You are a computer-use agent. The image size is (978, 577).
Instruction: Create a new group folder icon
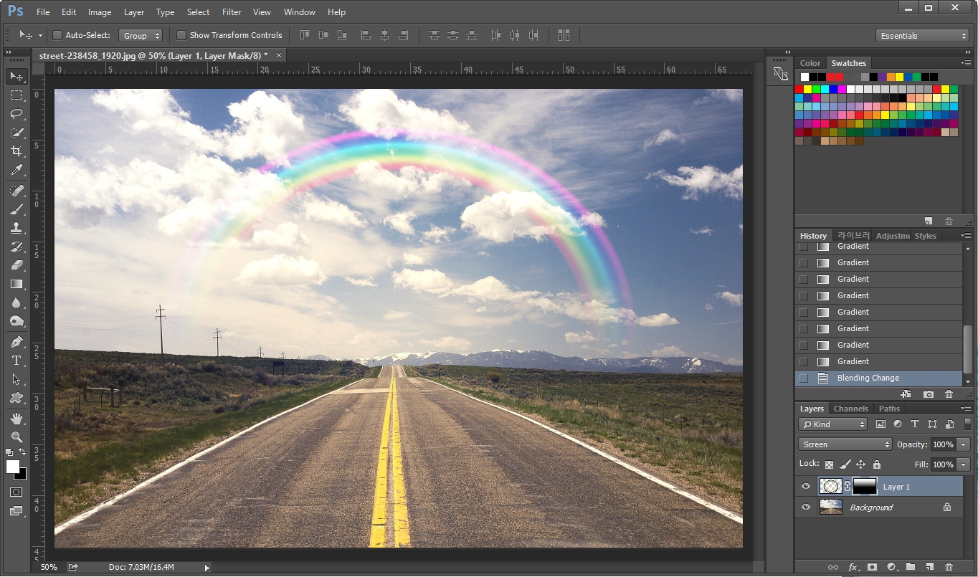point(911,566)
